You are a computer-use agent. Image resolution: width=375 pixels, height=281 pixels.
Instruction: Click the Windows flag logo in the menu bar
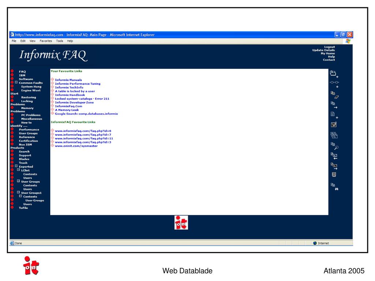pos(348,41)
